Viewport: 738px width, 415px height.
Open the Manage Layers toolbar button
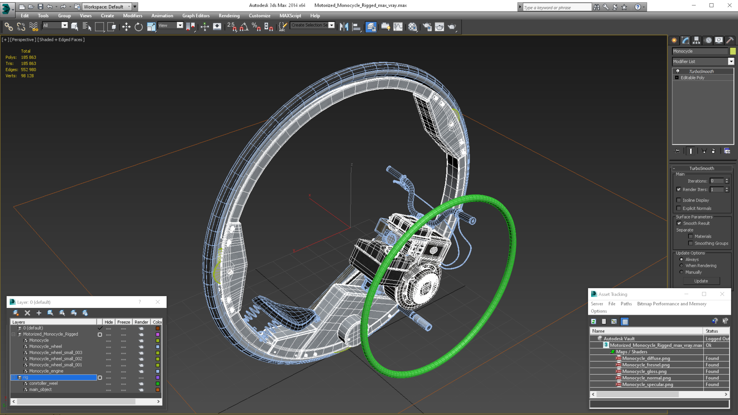pyautogui.click(x=371, y=27)
